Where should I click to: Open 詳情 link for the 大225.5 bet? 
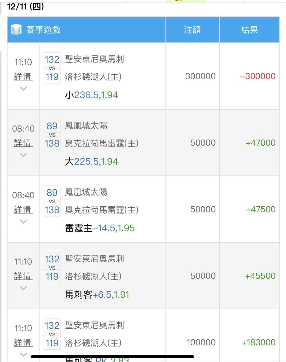[23, 143]
